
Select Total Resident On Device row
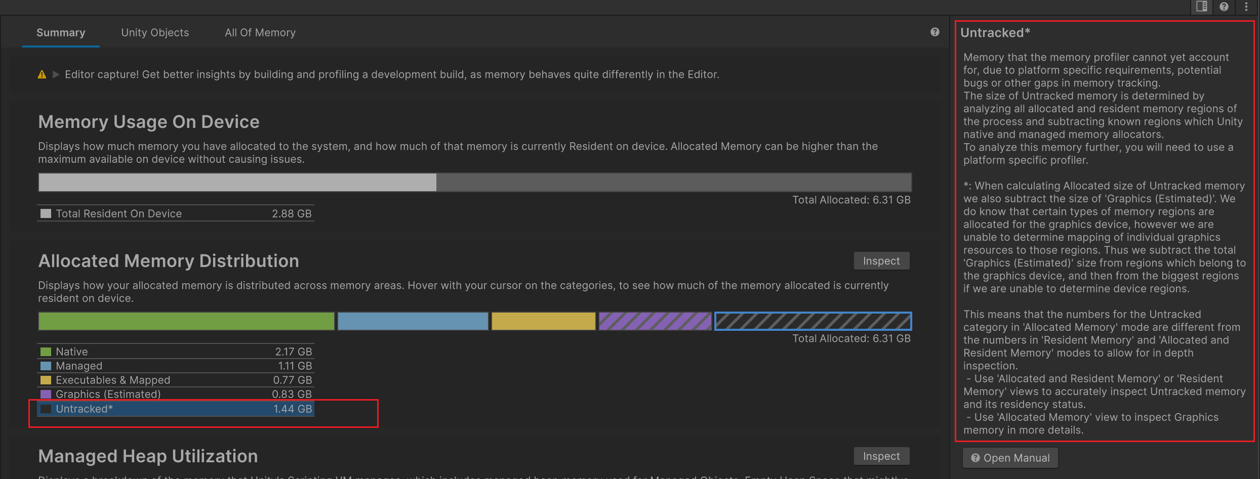[x=175, y=213]
